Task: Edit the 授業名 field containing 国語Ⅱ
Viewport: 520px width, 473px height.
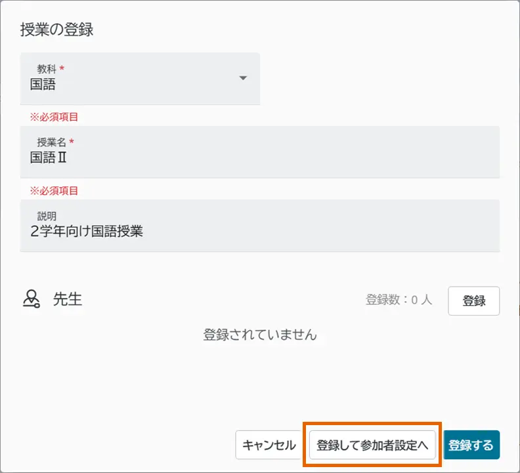Action: [x=259, y=152]
